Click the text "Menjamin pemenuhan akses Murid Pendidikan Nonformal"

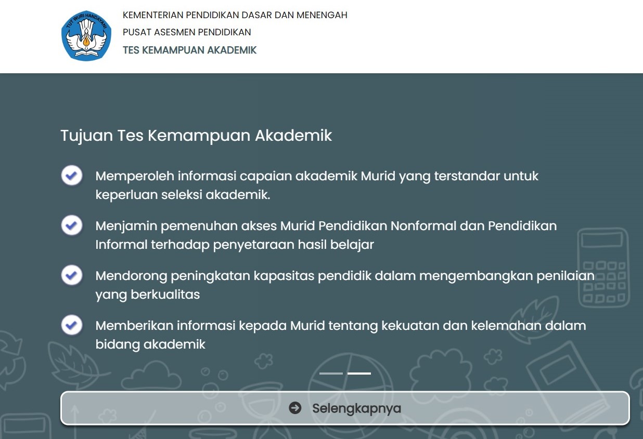(x=277, y=226)
